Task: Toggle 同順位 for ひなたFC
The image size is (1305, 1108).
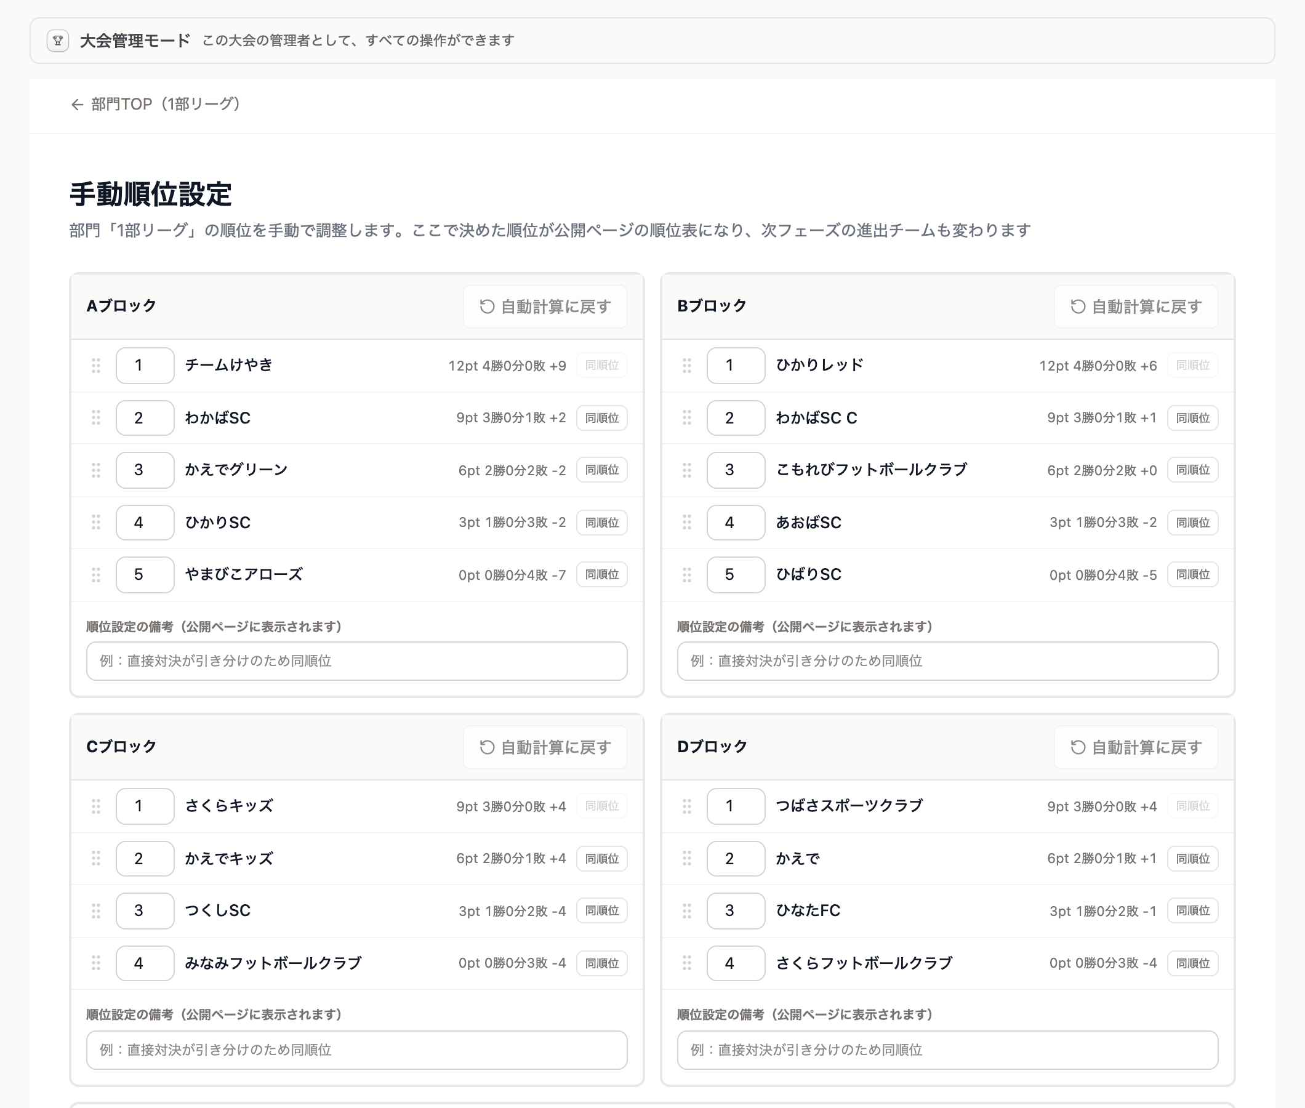Action: (x=1192, y=910)
